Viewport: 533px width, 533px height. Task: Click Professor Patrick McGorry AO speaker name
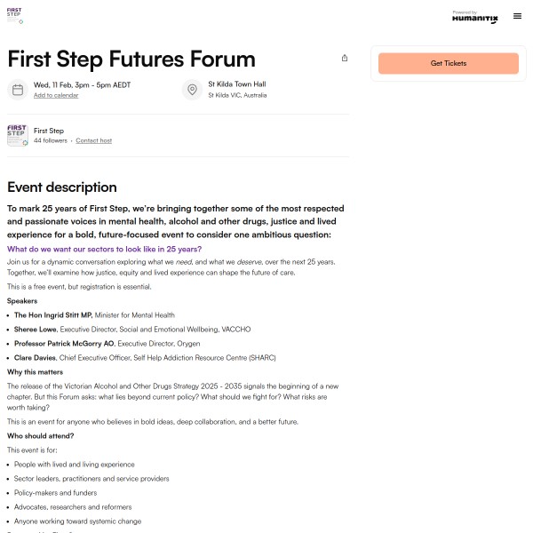point(64,343)
